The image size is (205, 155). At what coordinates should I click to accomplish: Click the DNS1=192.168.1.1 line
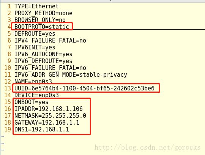[x=42, y=130]
